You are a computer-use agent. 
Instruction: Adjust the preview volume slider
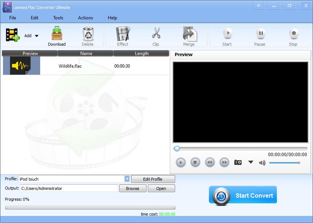point(284,163)
